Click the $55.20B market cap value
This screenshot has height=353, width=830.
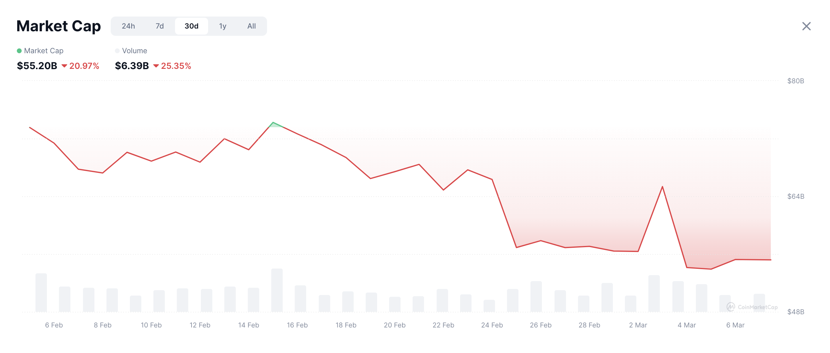[37, 66]
